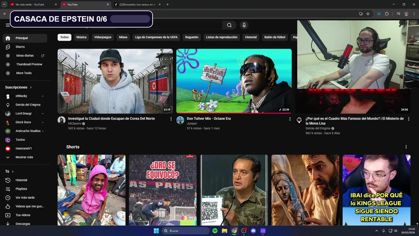
Task: Click the search magnifier button
Action: click(229, 25)
